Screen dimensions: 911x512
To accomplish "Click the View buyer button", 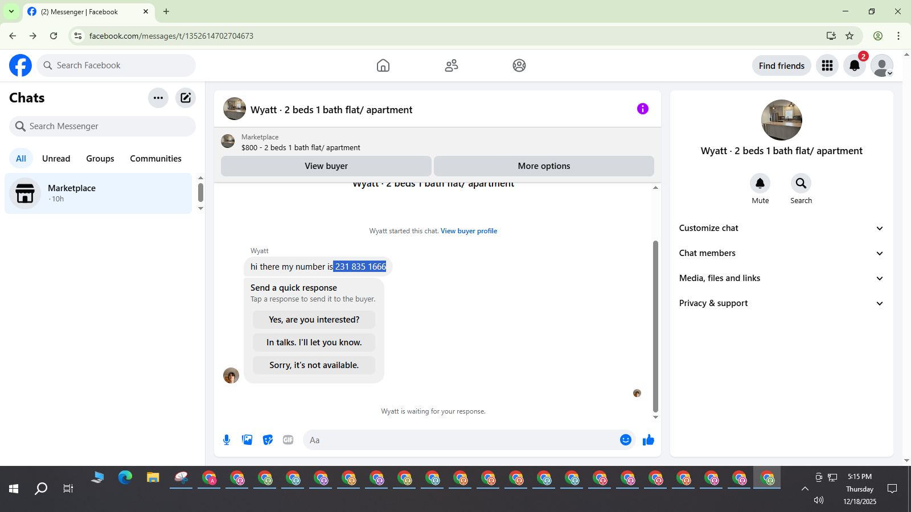I will (x=326, y=166).
